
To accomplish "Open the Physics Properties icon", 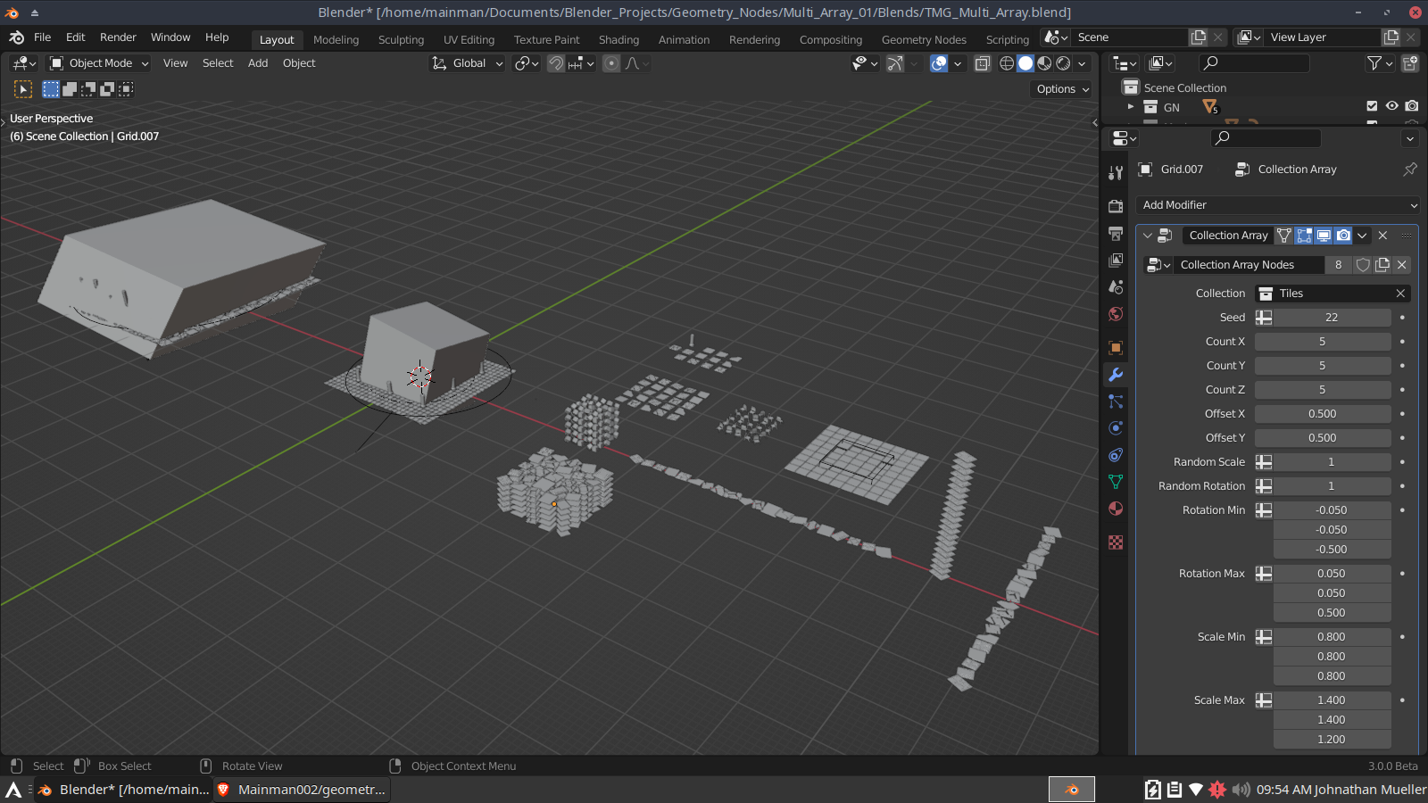I will (x=1115, y=427).
